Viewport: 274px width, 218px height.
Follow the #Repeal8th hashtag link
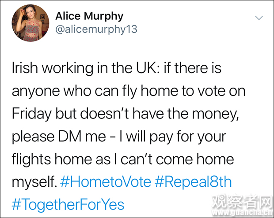point(194,181)
